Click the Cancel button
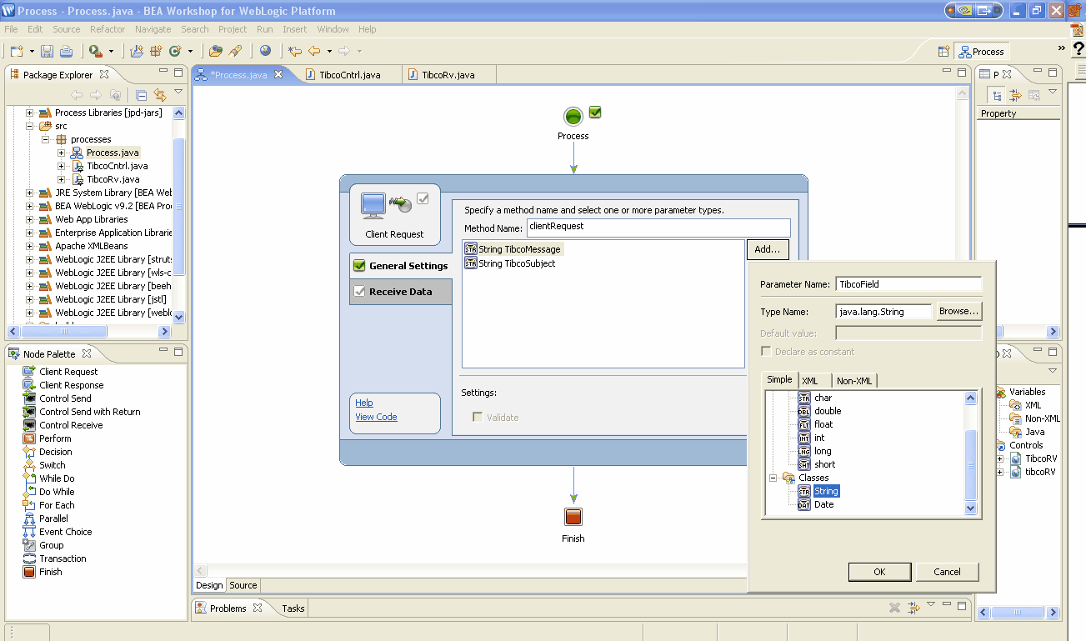The width and height of the screenshot is (1086, 641). click(947, 572)
